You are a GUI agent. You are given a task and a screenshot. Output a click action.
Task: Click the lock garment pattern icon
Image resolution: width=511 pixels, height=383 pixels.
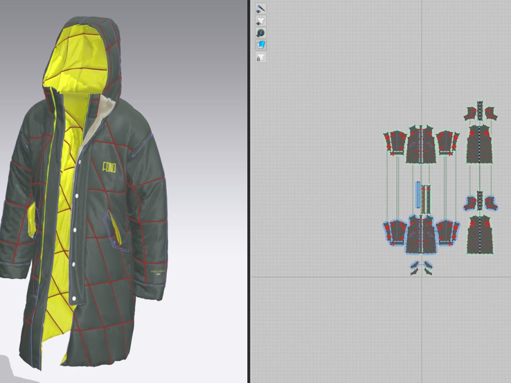[261, 57]
